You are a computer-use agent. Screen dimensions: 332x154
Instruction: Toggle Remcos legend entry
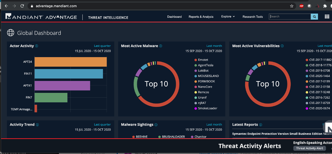pos(201,92)
